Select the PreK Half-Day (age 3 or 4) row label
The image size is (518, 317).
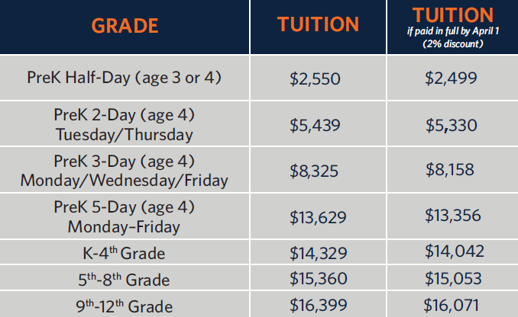coord(125,78)
